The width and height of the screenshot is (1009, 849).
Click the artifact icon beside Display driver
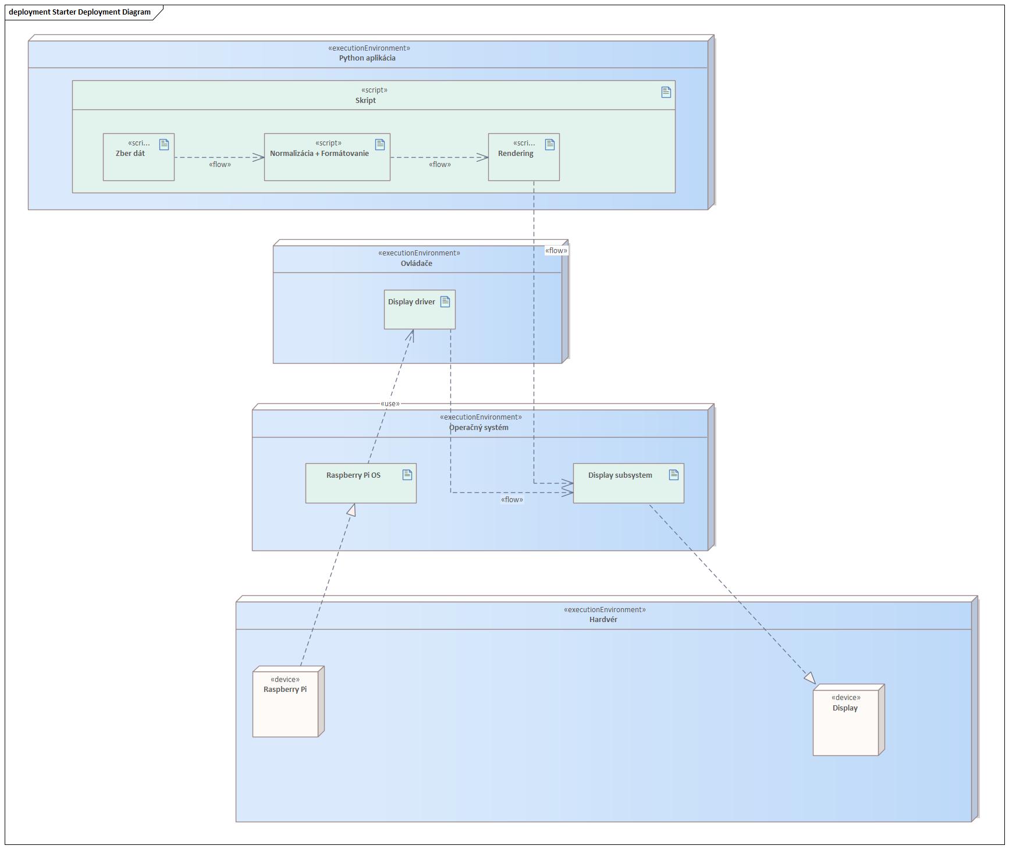[x=445, y=301]
